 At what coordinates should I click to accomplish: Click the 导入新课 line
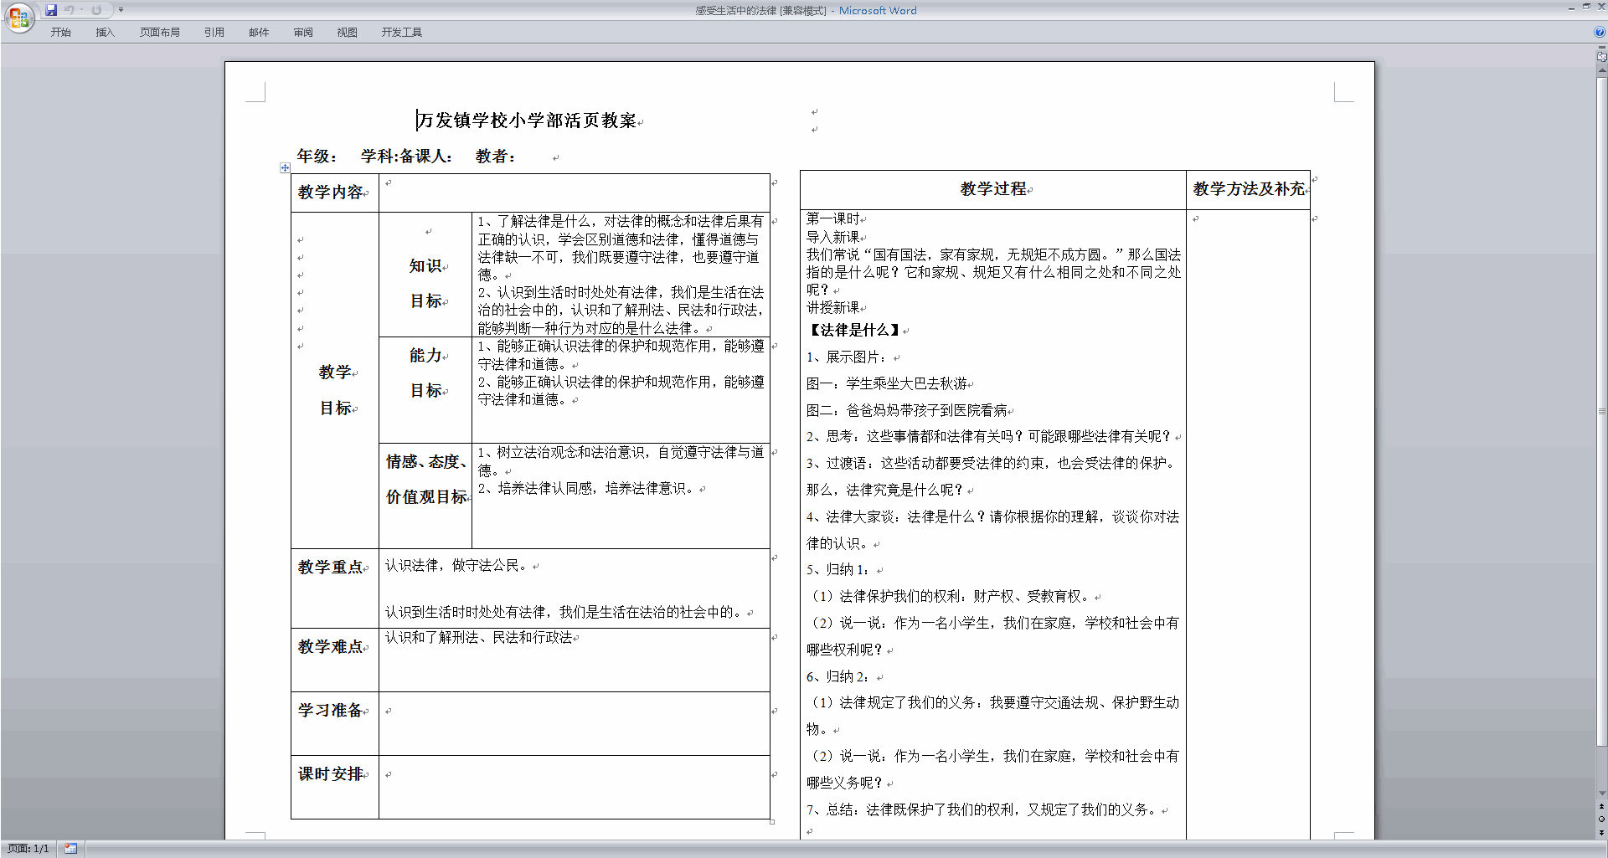tap(832, 238)
